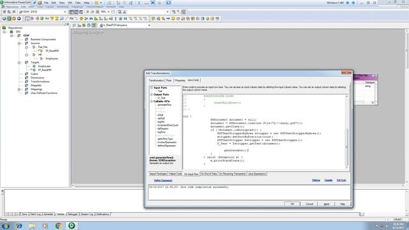Image resolution: width=409 pixels, height=230 pixels.
Task: Open the mapping name dropdown
Action: 149,26
